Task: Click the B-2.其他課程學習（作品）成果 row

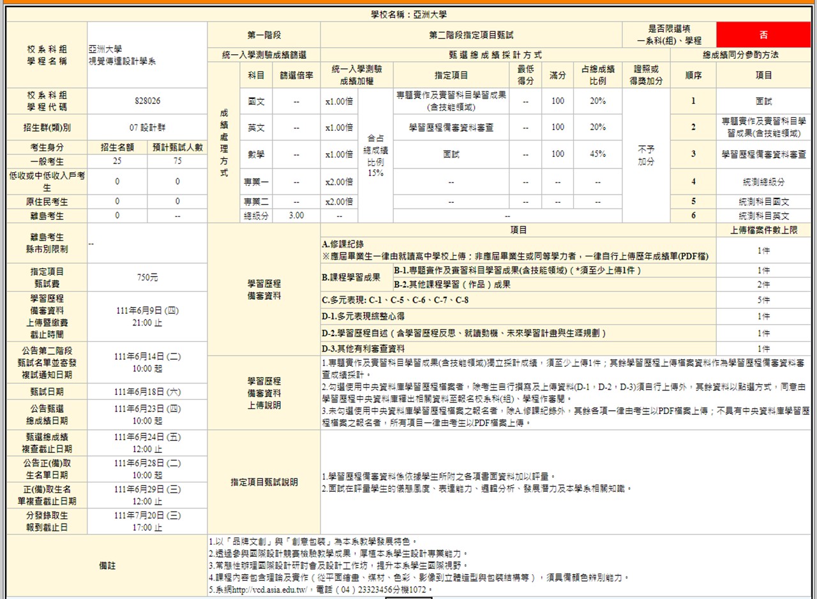Action: pos(554,285)
